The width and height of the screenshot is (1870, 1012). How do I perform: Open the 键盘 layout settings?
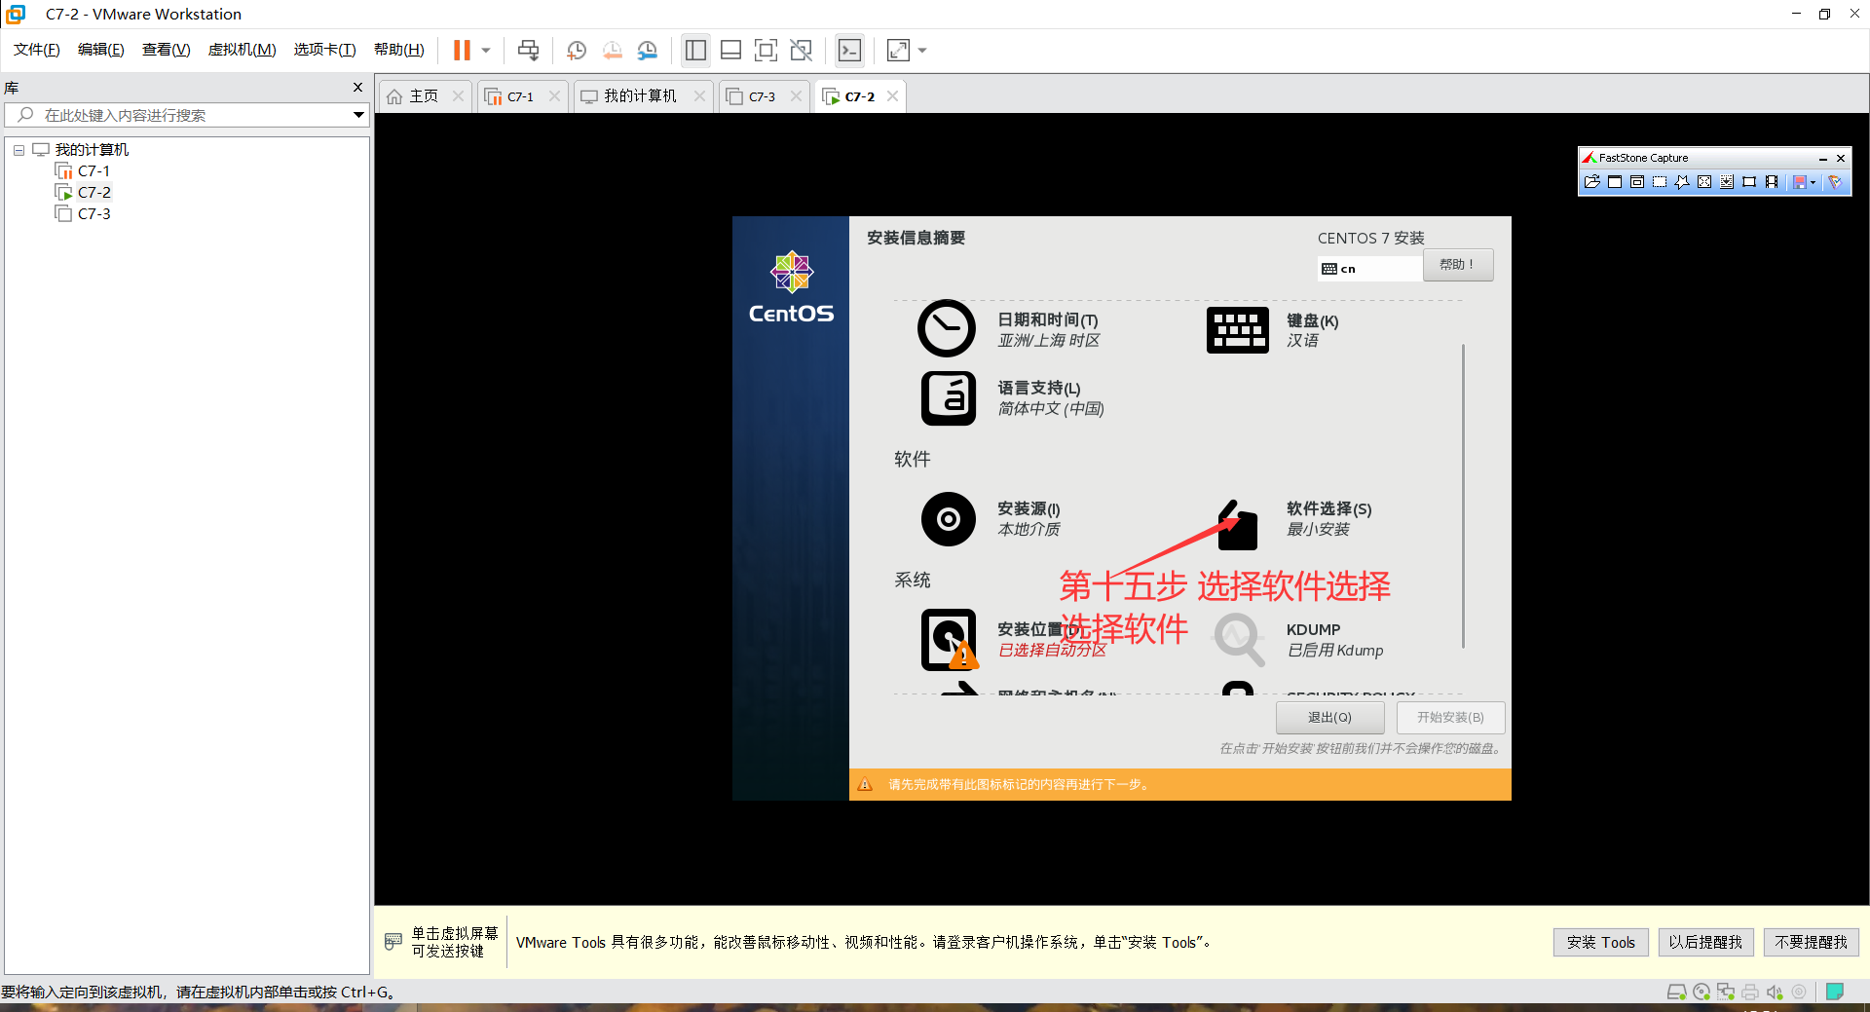1274,330
